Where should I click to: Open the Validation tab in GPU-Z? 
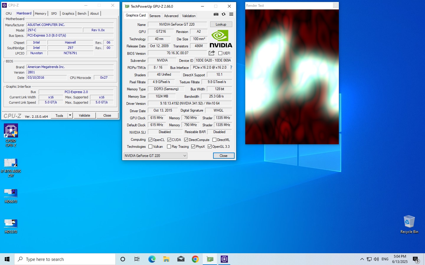189,16
